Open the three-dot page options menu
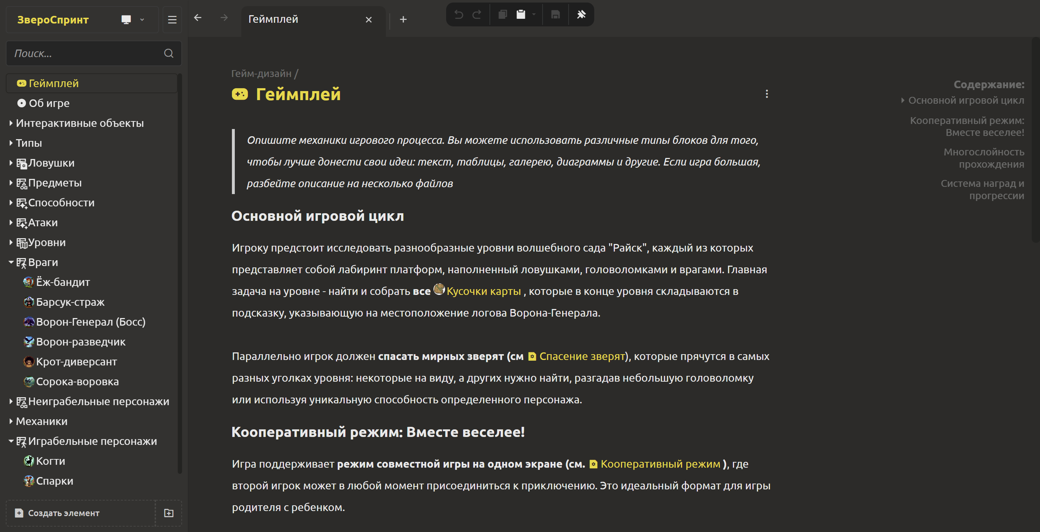The height and width of the screenshot is (532, 1040). (x=767, y=94)
